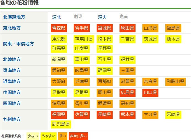This screenshot has width=191, height=140.
Task: Click 広島県 in Chugoku row
Action: (127, 92)
